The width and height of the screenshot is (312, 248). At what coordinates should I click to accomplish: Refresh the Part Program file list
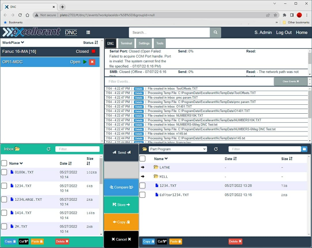216,149
